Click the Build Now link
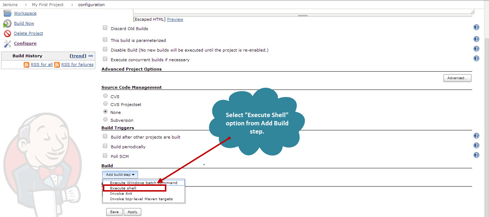The width and height of the screenshot is (489, 217). pos(24,23)
